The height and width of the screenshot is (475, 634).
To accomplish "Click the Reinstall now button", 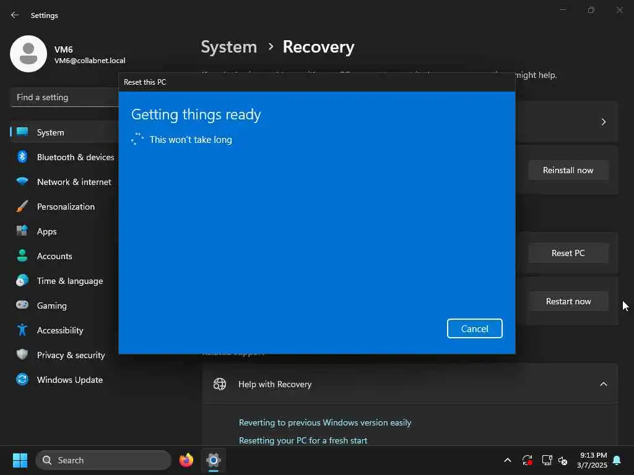I will point(568,171).
